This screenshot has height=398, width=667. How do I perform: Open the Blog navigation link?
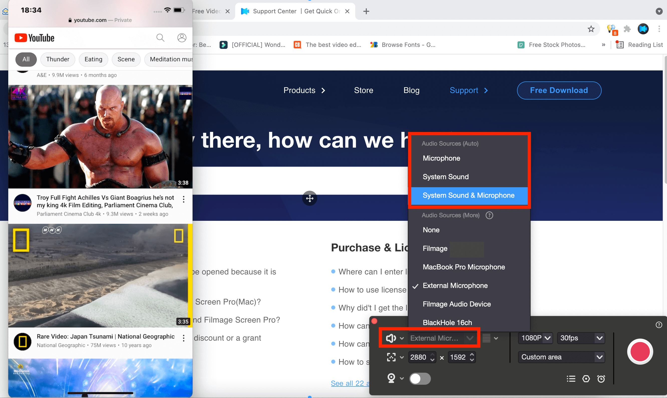pos(411,90)
